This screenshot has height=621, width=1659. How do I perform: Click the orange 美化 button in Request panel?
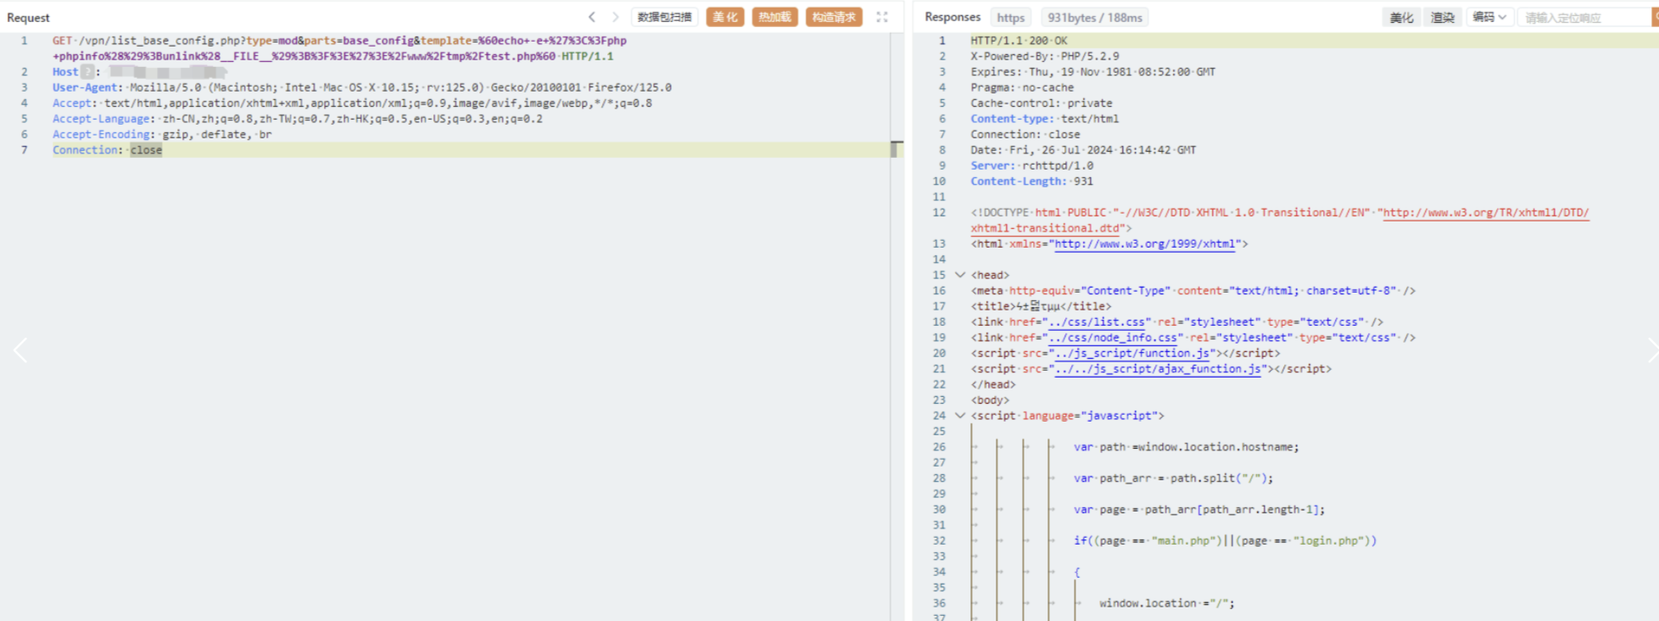tap(725, 17)
